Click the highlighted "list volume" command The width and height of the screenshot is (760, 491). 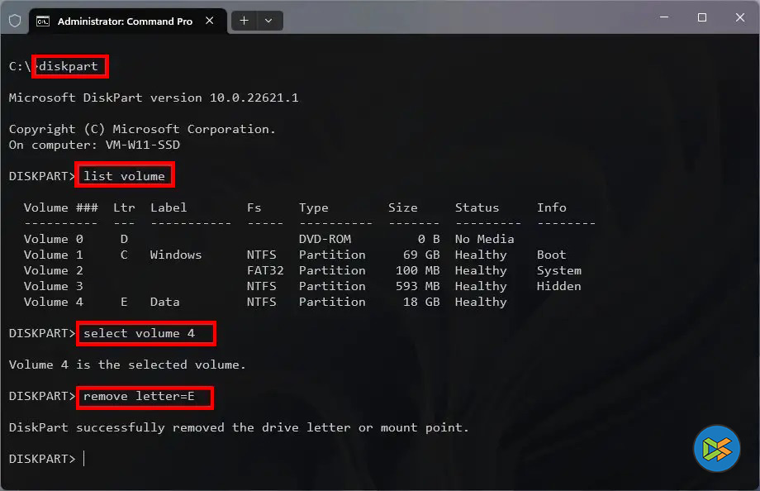coord(125,176)
